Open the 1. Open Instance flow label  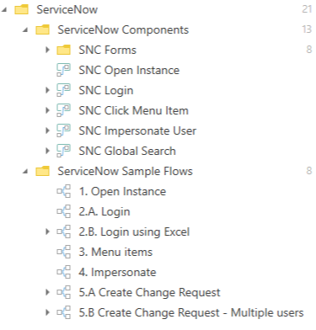point(122,192)
